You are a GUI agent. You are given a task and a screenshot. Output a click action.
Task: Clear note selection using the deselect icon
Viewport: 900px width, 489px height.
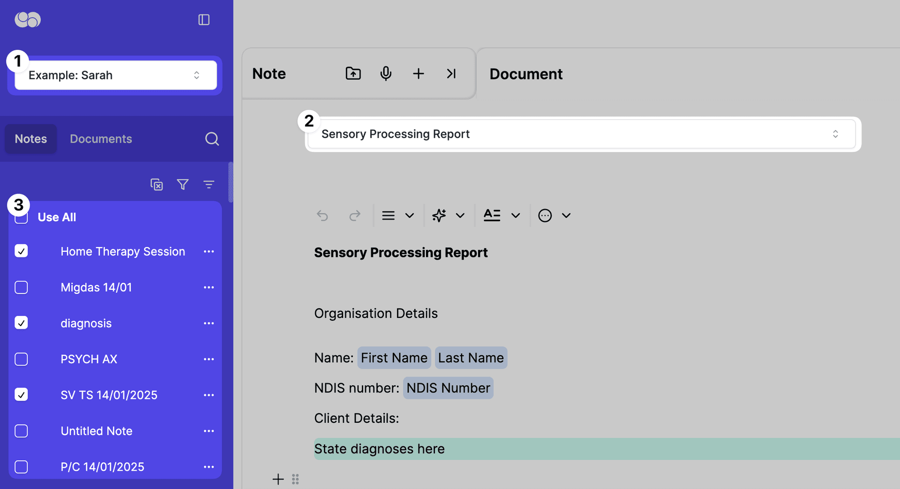pyautogui.click(x=156, y=184)
